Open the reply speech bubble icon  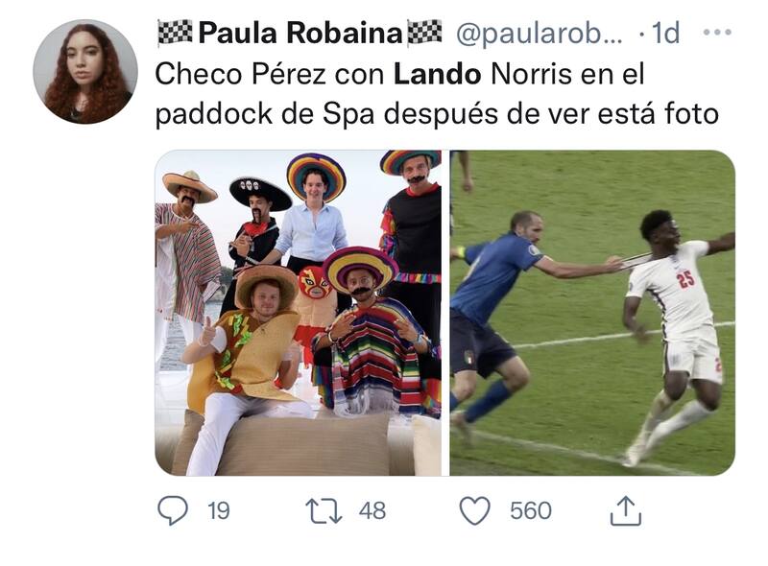pos(173,510)
